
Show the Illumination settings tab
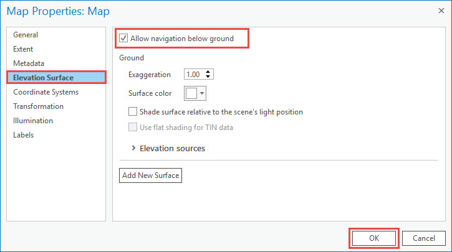point(33,121)
